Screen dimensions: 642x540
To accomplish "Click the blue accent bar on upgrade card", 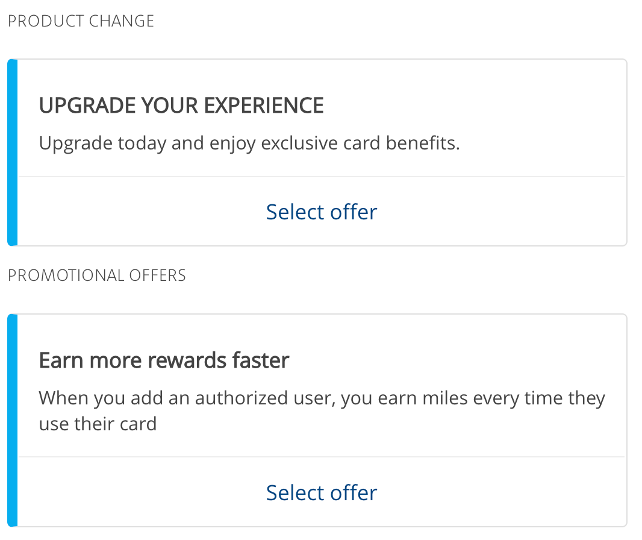I will [12, 152].
